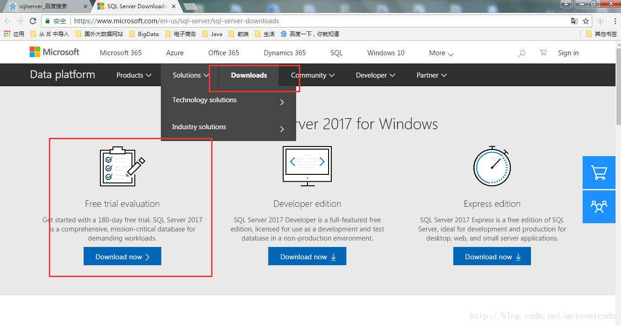The height and width of the screenshot is (325, 621).
Task: Open the 从 IE 中导入 bookmarks folder
Action: [50, 34]
